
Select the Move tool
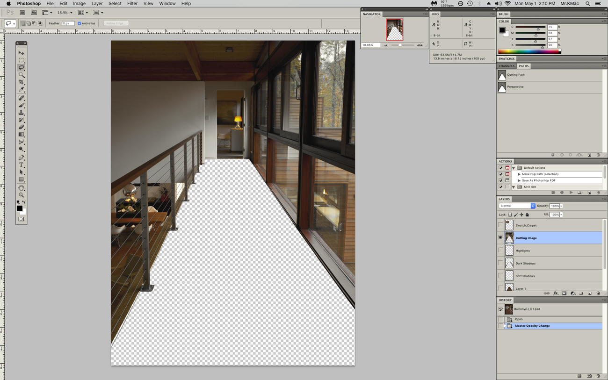(x=21, y=53)
